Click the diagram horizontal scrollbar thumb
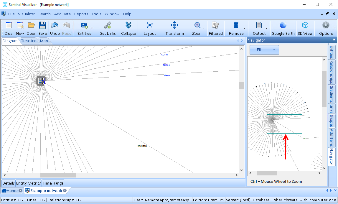The width and height of the screenshot is (338, 204). (58, 175)
